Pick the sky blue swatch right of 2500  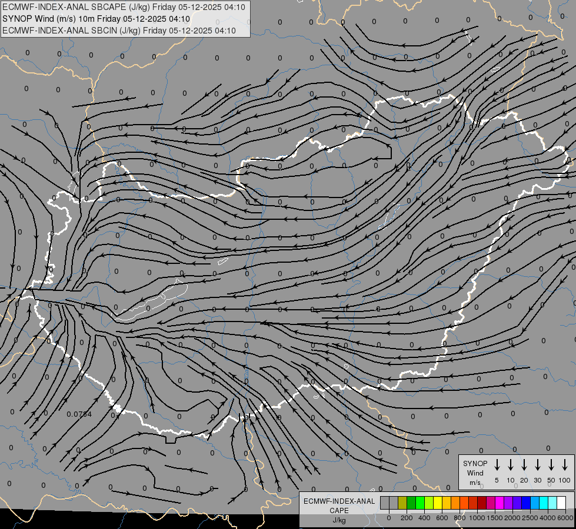click(535, 503)
